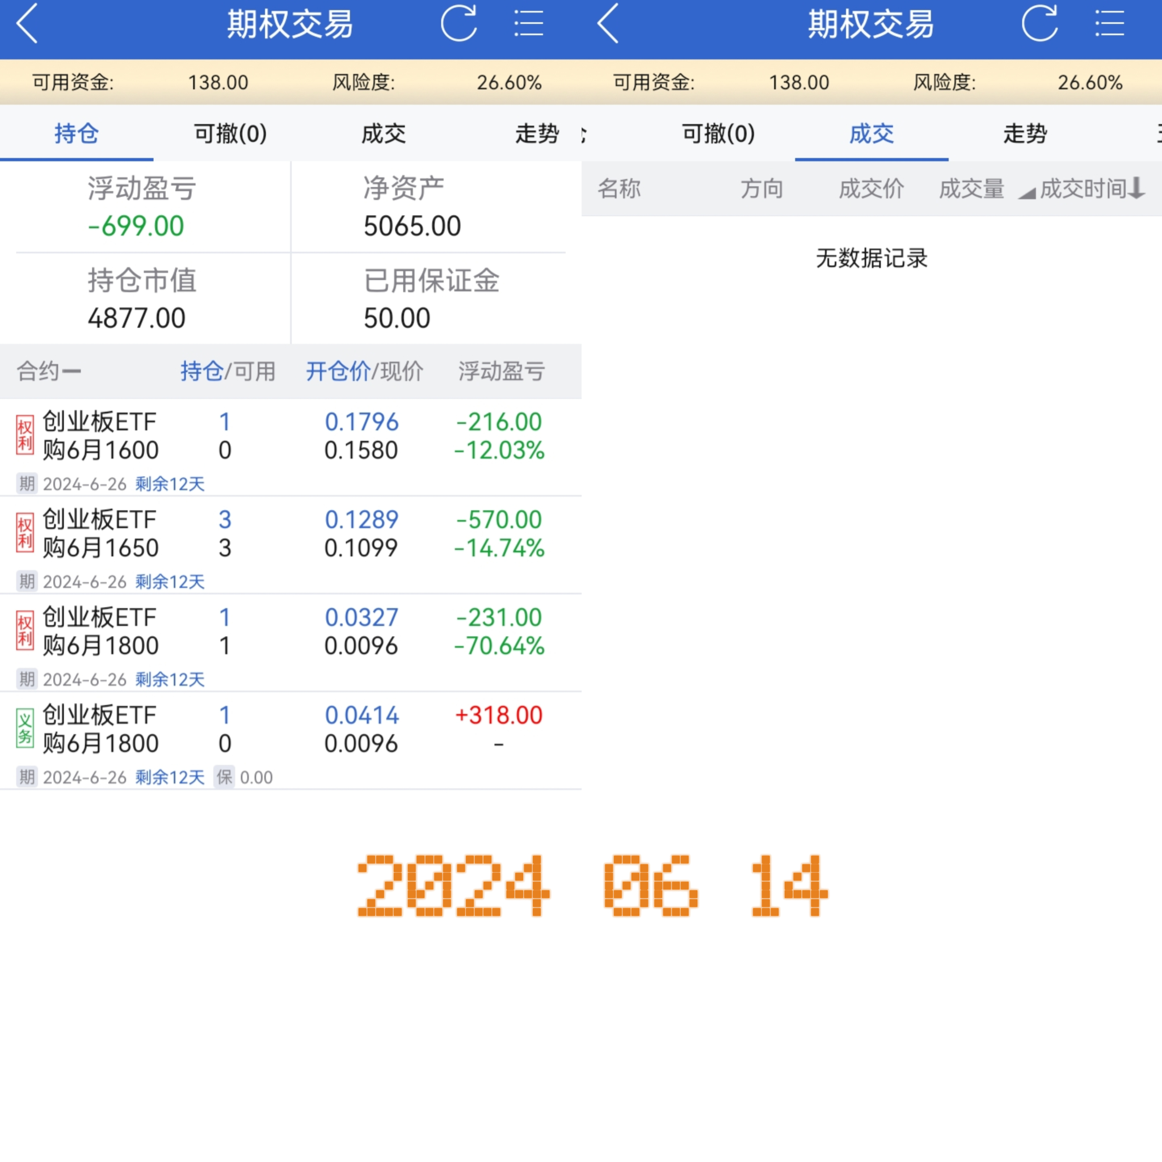Click the green 义务 badge of 购6月1800
Screen dimensions: 1162x1162
coord(24,729)
